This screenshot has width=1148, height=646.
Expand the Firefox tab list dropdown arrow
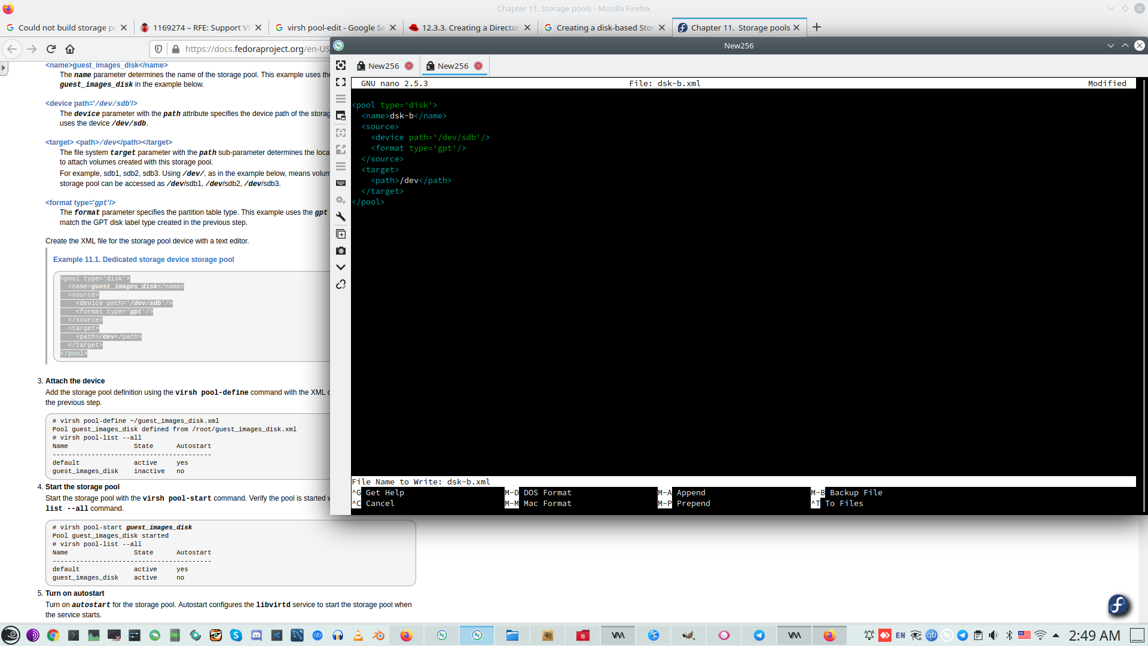coord(1110,8)
